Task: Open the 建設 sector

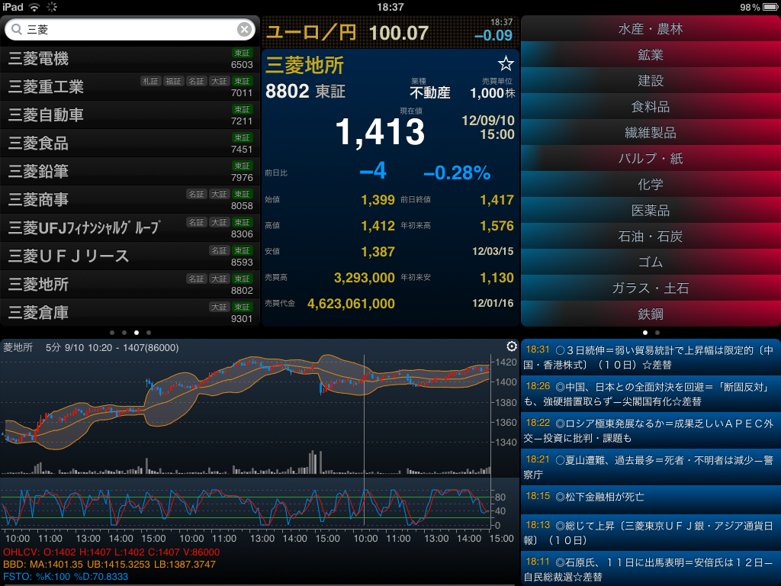Action: point(651,81)
